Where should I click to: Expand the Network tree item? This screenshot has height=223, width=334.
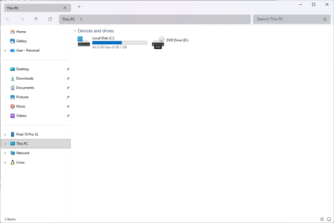5,153
